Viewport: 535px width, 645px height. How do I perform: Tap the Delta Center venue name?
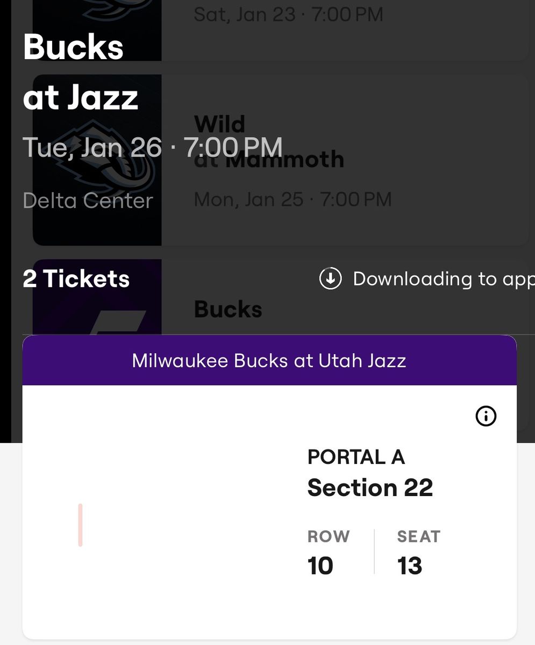coord(88,200)
